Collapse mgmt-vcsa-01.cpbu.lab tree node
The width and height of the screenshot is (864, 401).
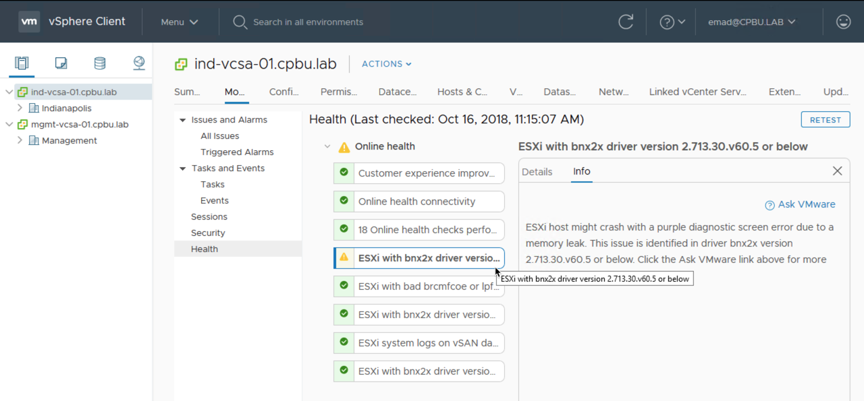pyautogui.click(x=9, y=124)
